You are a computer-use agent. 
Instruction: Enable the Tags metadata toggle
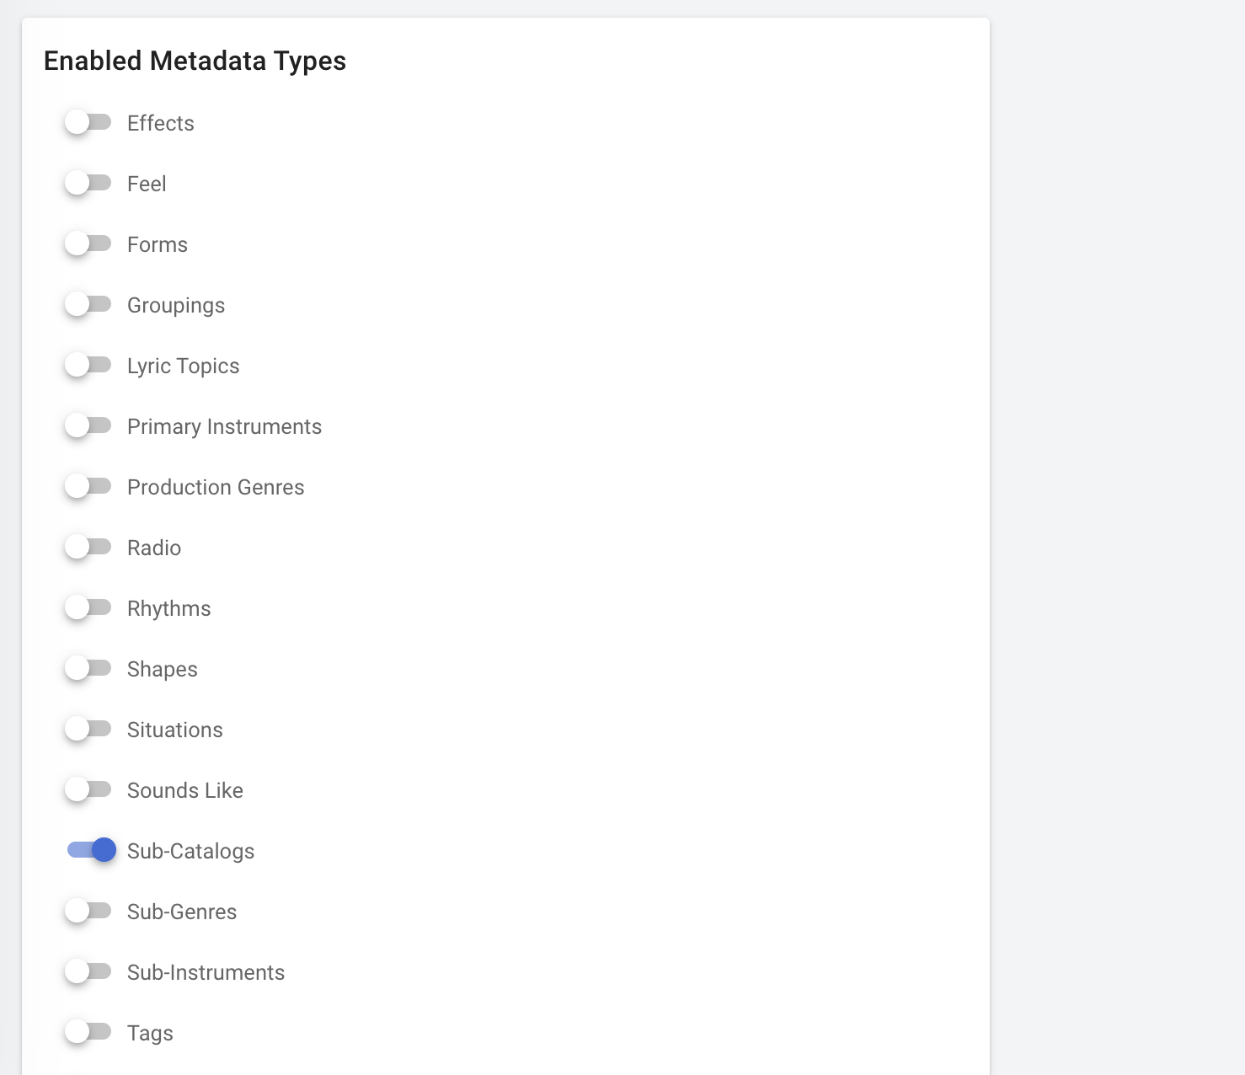coord(88,1033)
